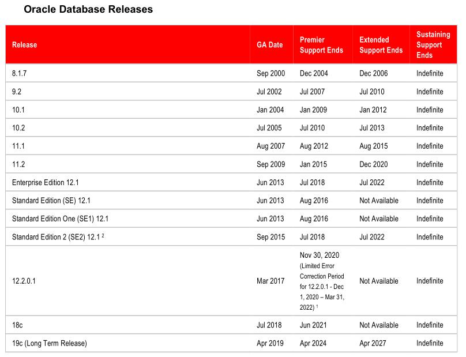
Task: Click GA date 'Sep 2009'
Action: [270, 164]
